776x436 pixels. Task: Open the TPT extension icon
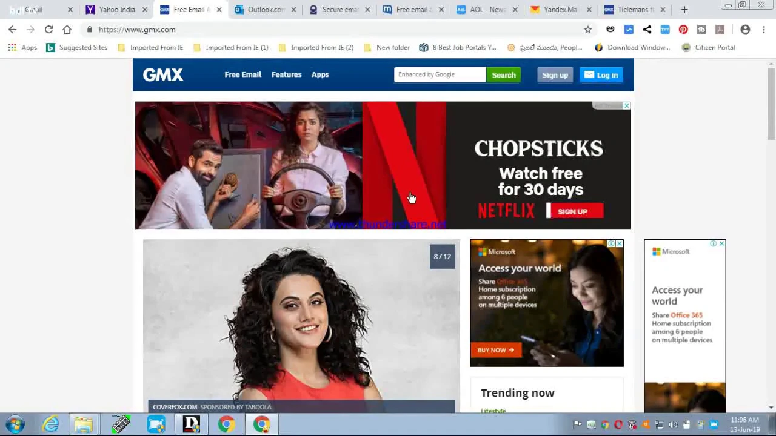[x=665, y=29]
